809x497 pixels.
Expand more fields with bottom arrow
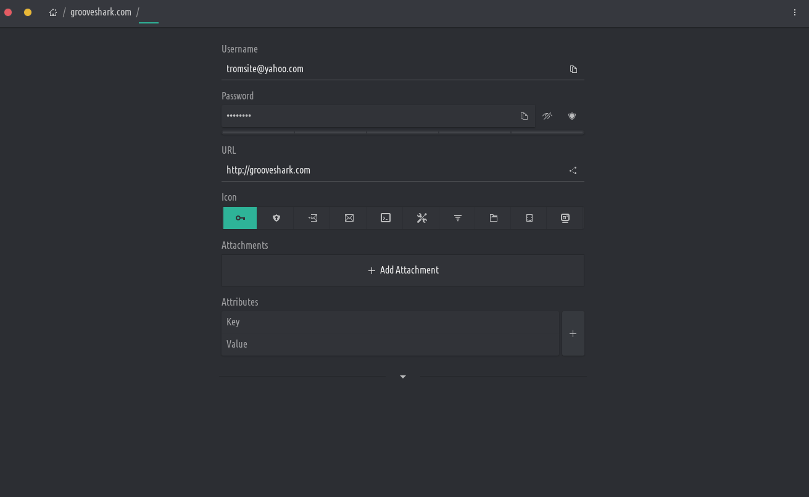(x=403, y=377)
